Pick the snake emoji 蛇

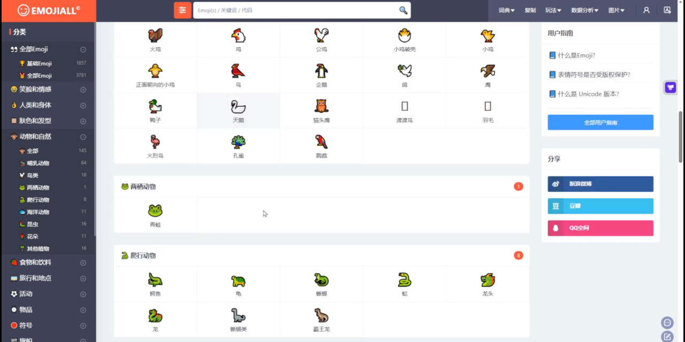pos(405,284)
